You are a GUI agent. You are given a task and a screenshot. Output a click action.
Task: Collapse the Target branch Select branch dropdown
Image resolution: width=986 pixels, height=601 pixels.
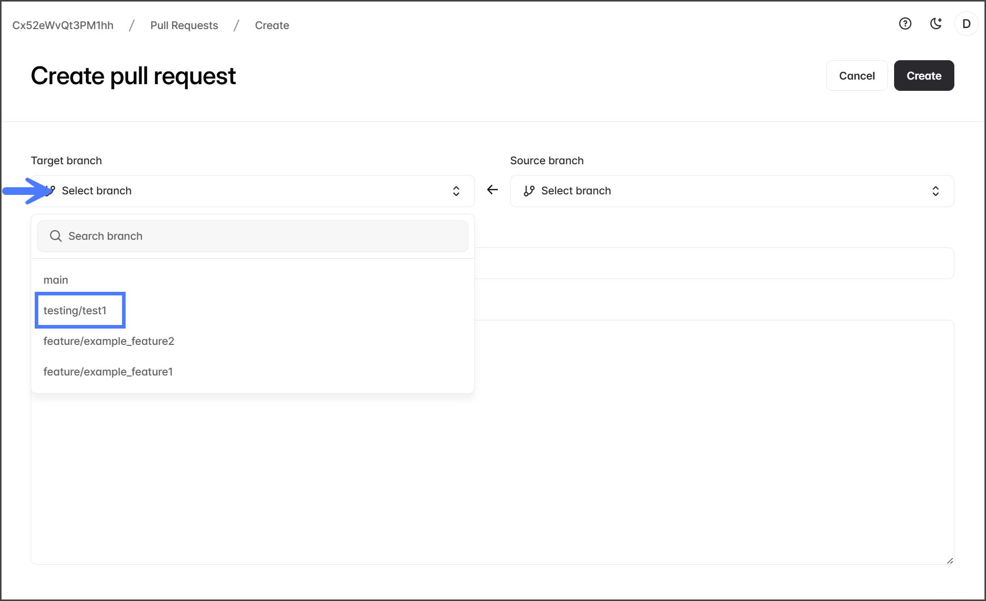(x=252, y=191)
